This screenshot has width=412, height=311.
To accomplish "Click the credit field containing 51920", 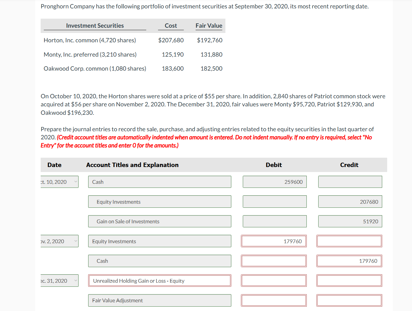I will [350, 221].
